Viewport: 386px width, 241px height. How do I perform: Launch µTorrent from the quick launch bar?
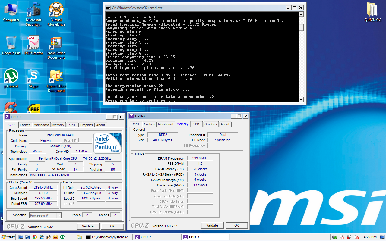(x=62, y=237)
